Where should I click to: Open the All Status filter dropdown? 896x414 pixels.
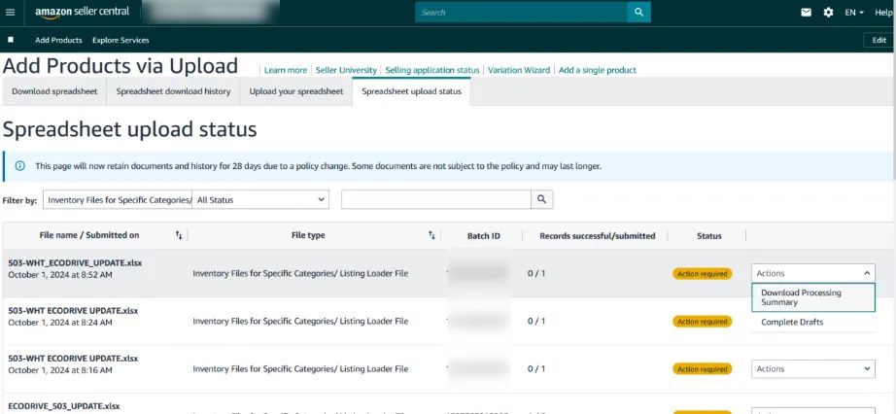pos(260,199)
